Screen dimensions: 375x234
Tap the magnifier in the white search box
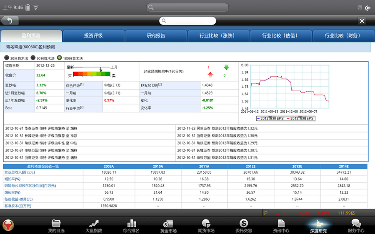coord(164,20)
